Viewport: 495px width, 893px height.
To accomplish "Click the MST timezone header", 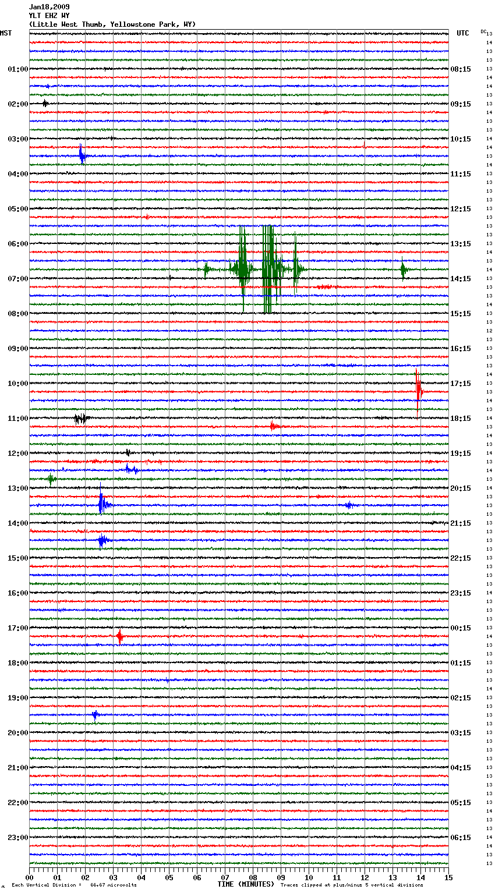I will pyautogui.click(x=6, y=33).
